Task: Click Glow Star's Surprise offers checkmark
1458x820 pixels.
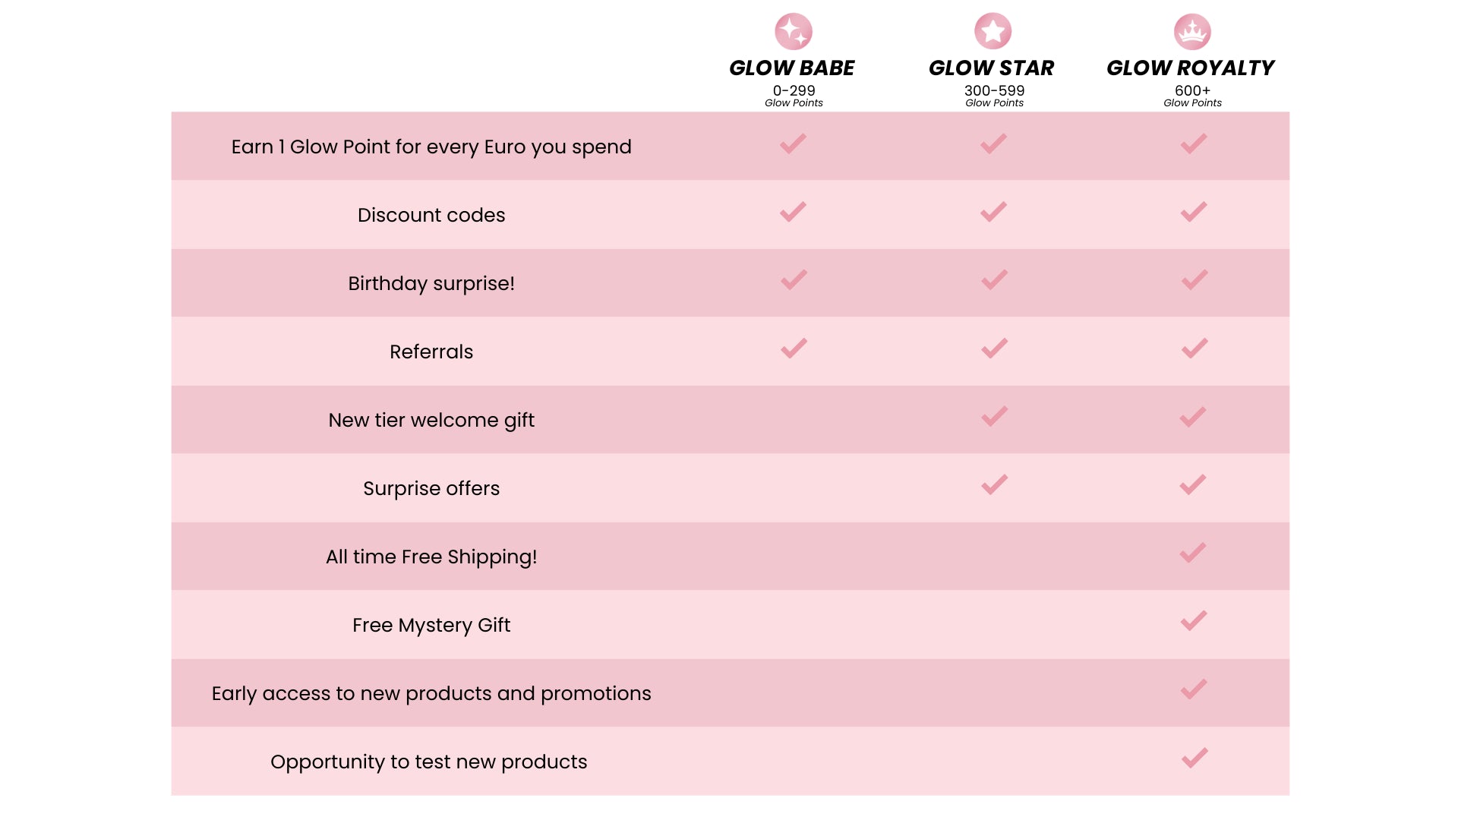Action: pyautogui.click(x=994, y=484)
